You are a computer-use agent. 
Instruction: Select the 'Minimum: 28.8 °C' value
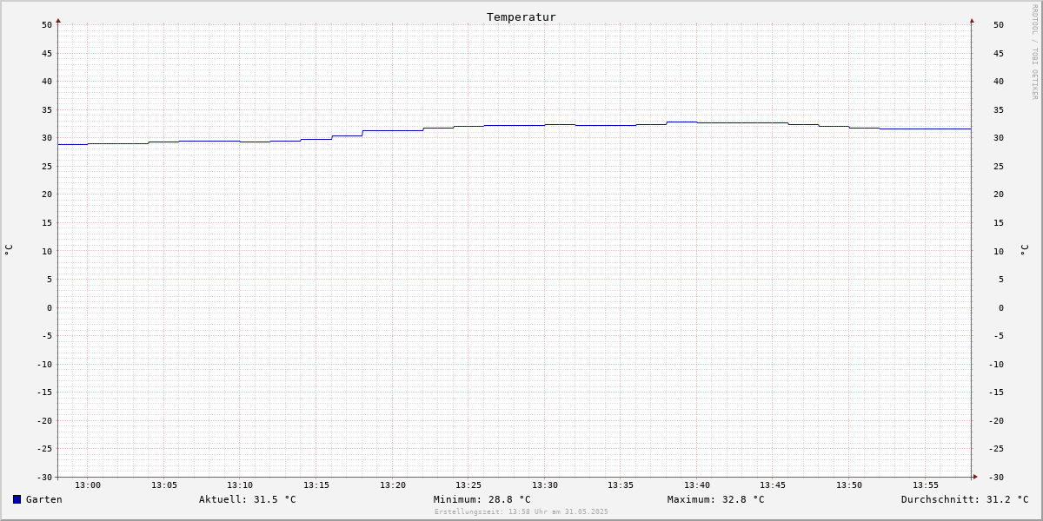point(482,499)
